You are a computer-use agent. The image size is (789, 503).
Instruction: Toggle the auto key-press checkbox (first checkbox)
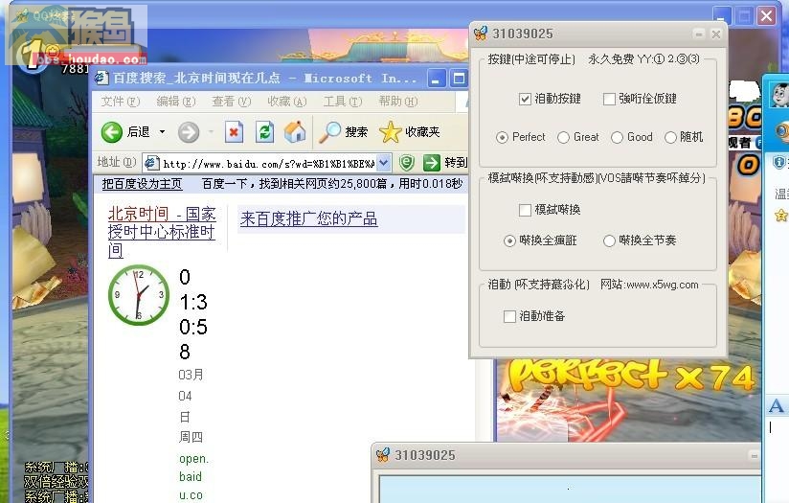click(x=525, y=99)
